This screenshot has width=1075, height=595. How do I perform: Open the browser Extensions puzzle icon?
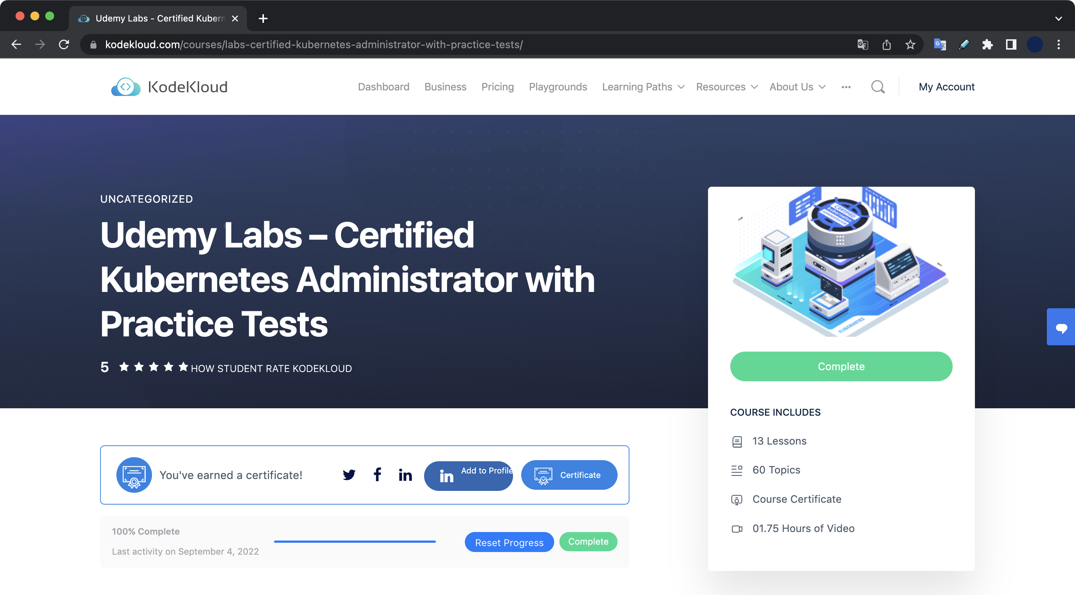[x=987, y=44]
